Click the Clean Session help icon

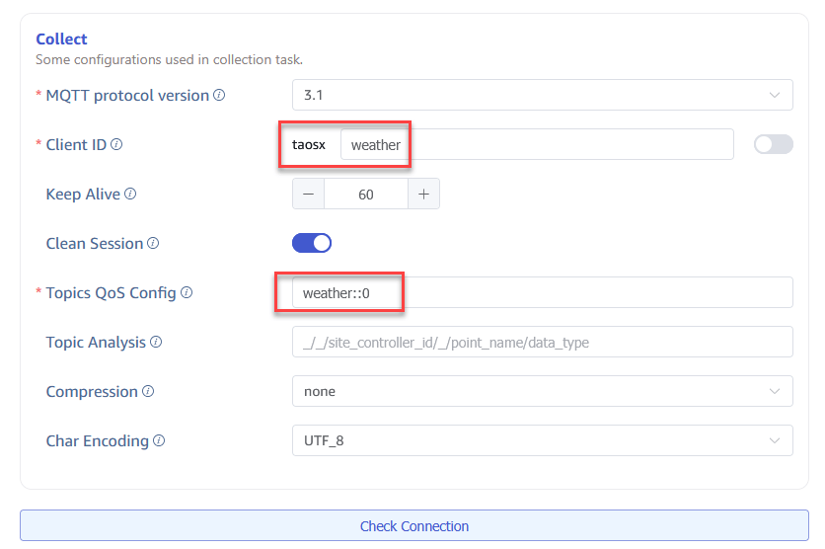tap(153, 244)
